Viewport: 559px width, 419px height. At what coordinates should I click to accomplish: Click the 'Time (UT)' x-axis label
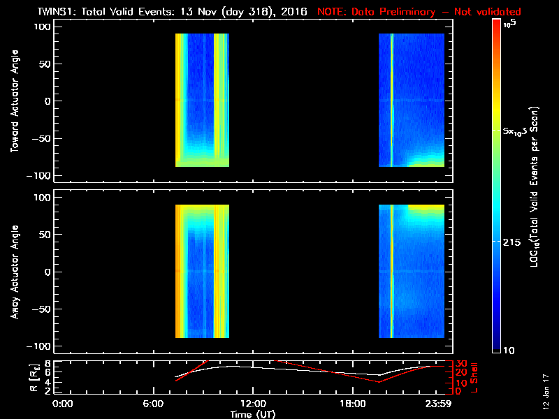253,413
